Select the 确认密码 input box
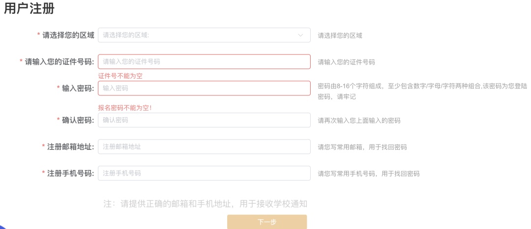The height and width of the screenshot is (229, 531). coord(204,120)
